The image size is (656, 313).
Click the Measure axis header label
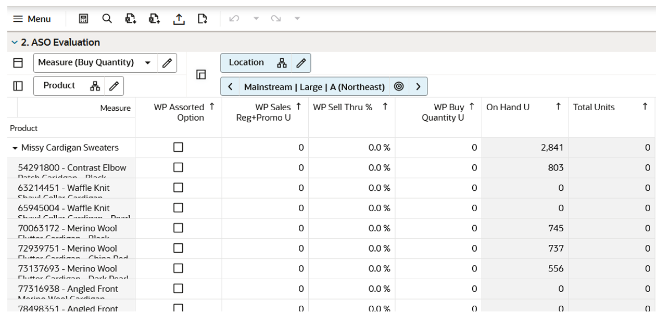(116, 108)
